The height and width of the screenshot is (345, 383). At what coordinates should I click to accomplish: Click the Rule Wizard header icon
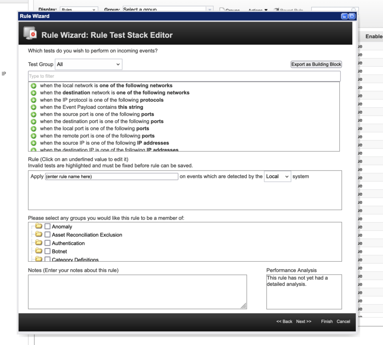click(29, 34)
